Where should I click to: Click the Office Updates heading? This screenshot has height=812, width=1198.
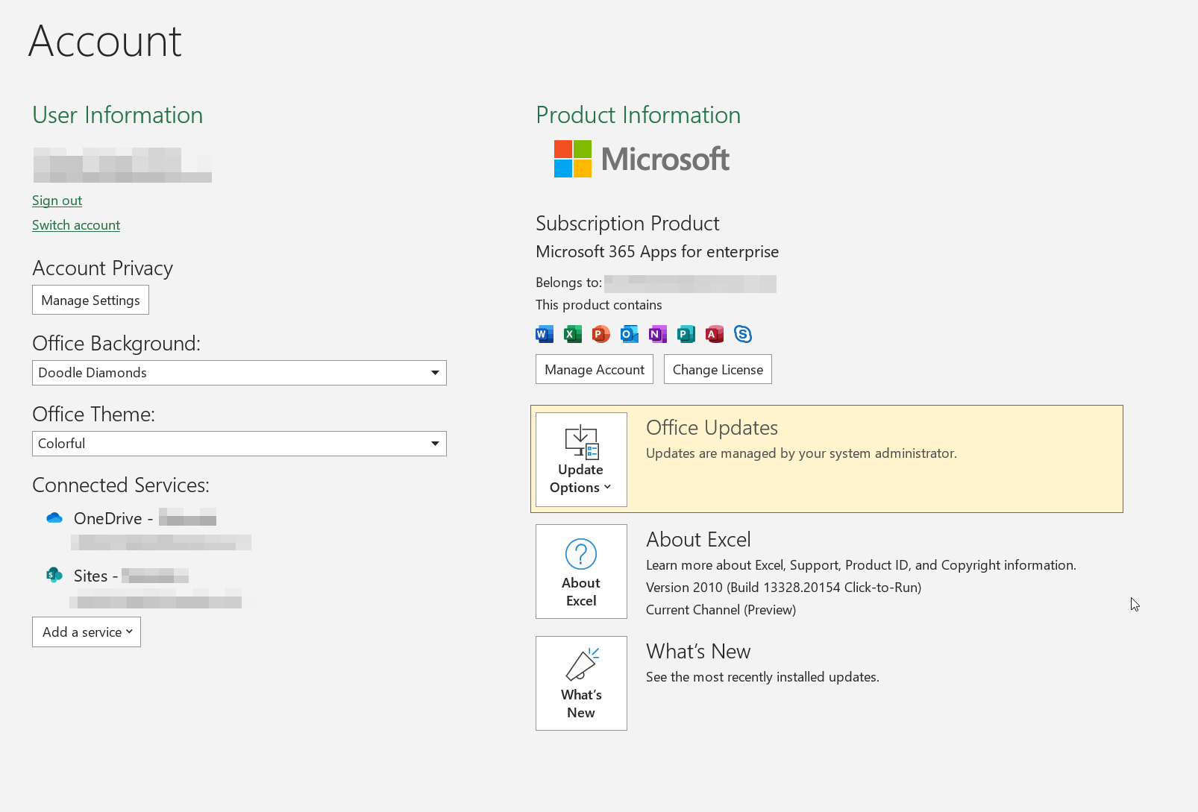(x=712, y=428)
